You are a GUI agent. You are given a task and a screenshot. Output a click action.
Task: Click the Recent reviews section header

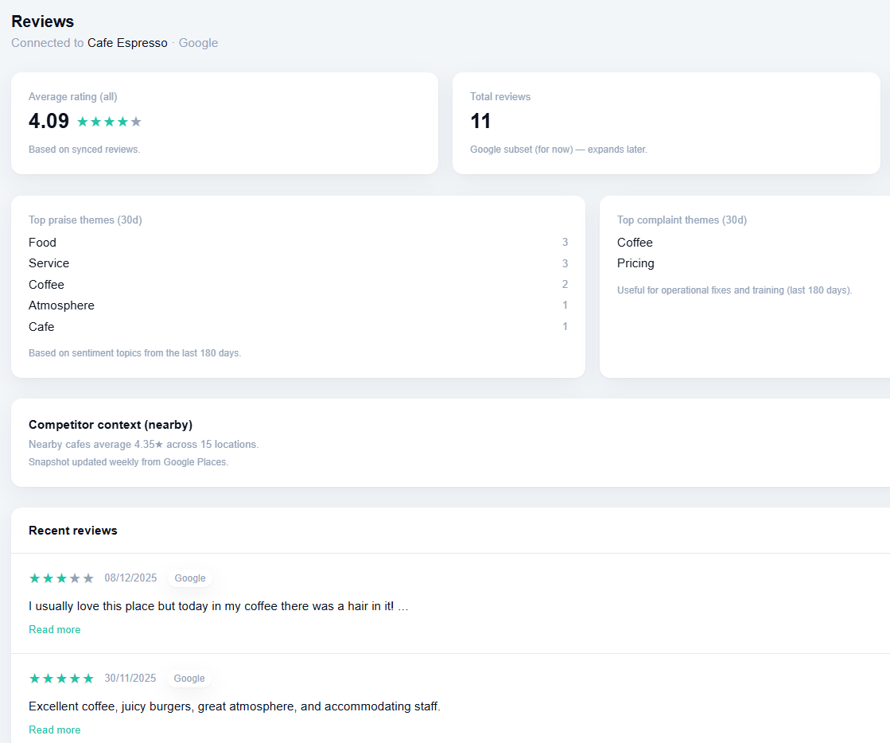[73, 531]
